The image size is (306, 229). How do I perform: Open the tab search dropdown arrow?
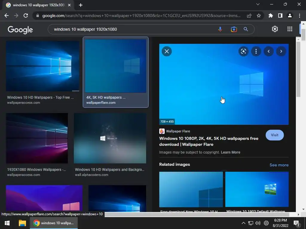258,4
